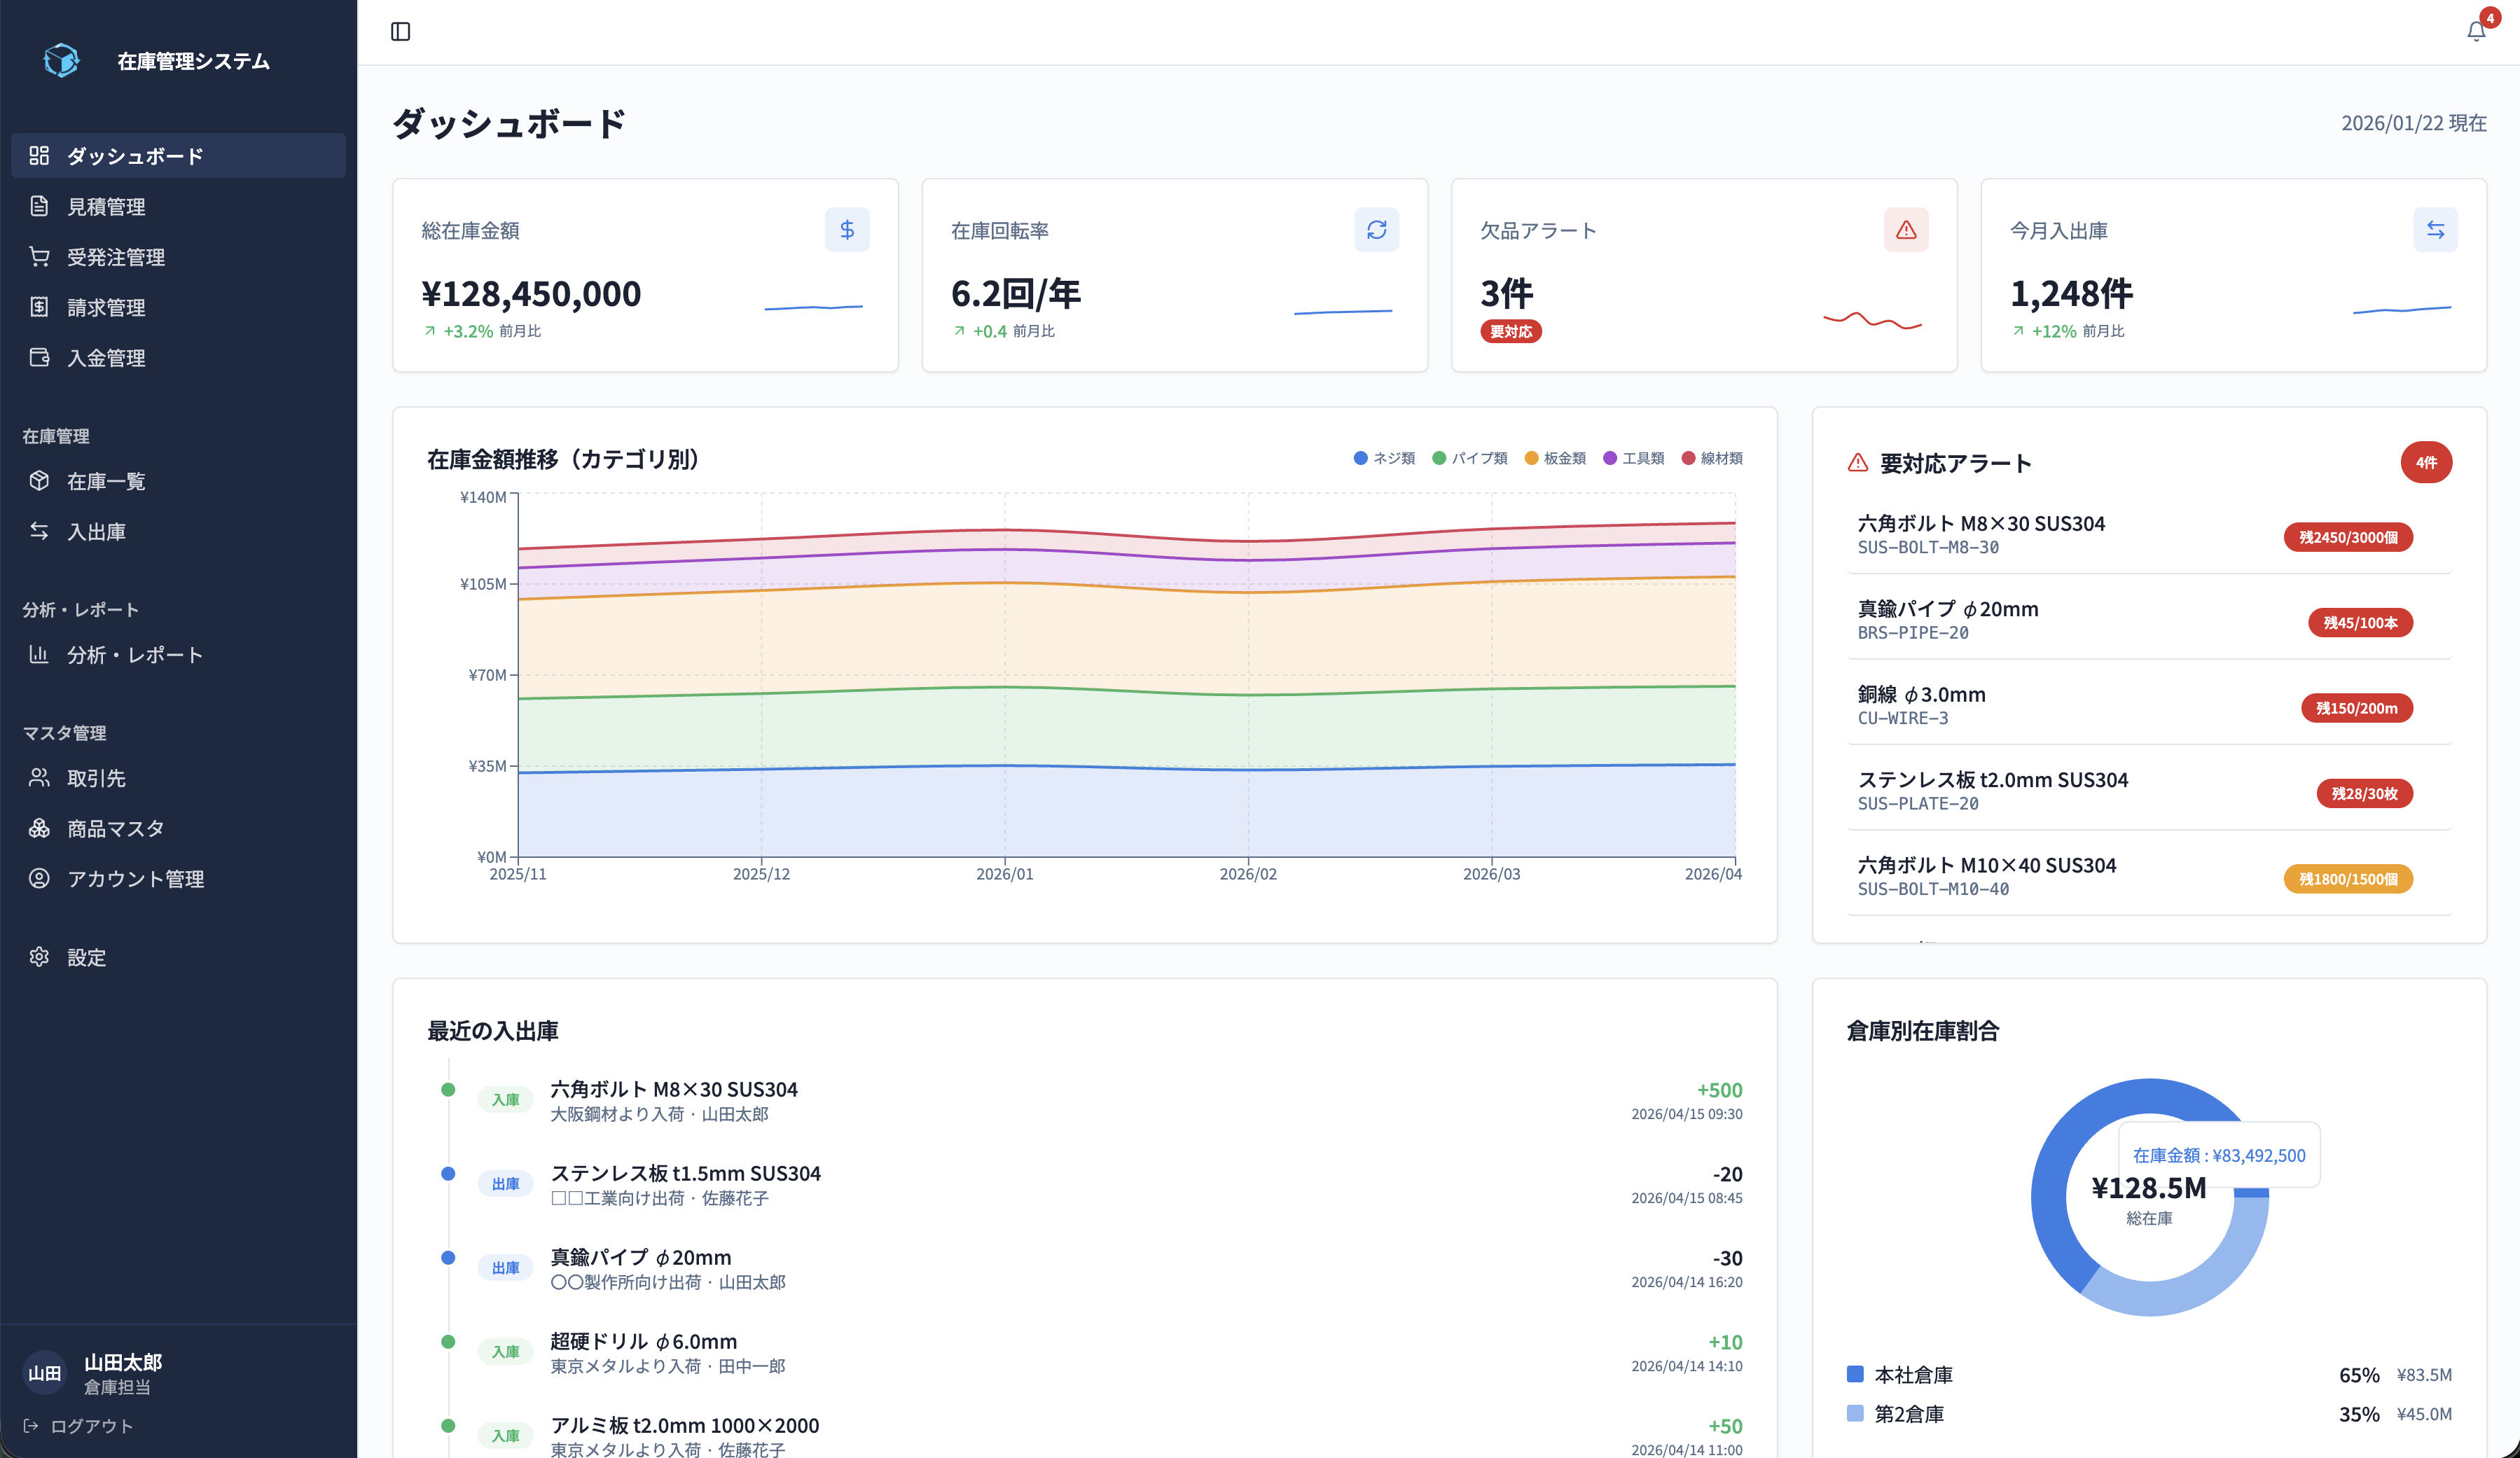The height and width of the screenshot is (1458, 2520).
Task: Click the 総在庫金額 card
Action: coord(645,275)
